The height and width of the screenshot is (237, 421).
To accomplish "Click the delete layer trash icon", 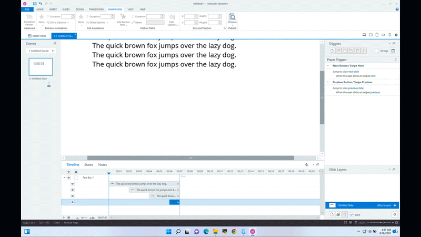I will click(345, 215).
